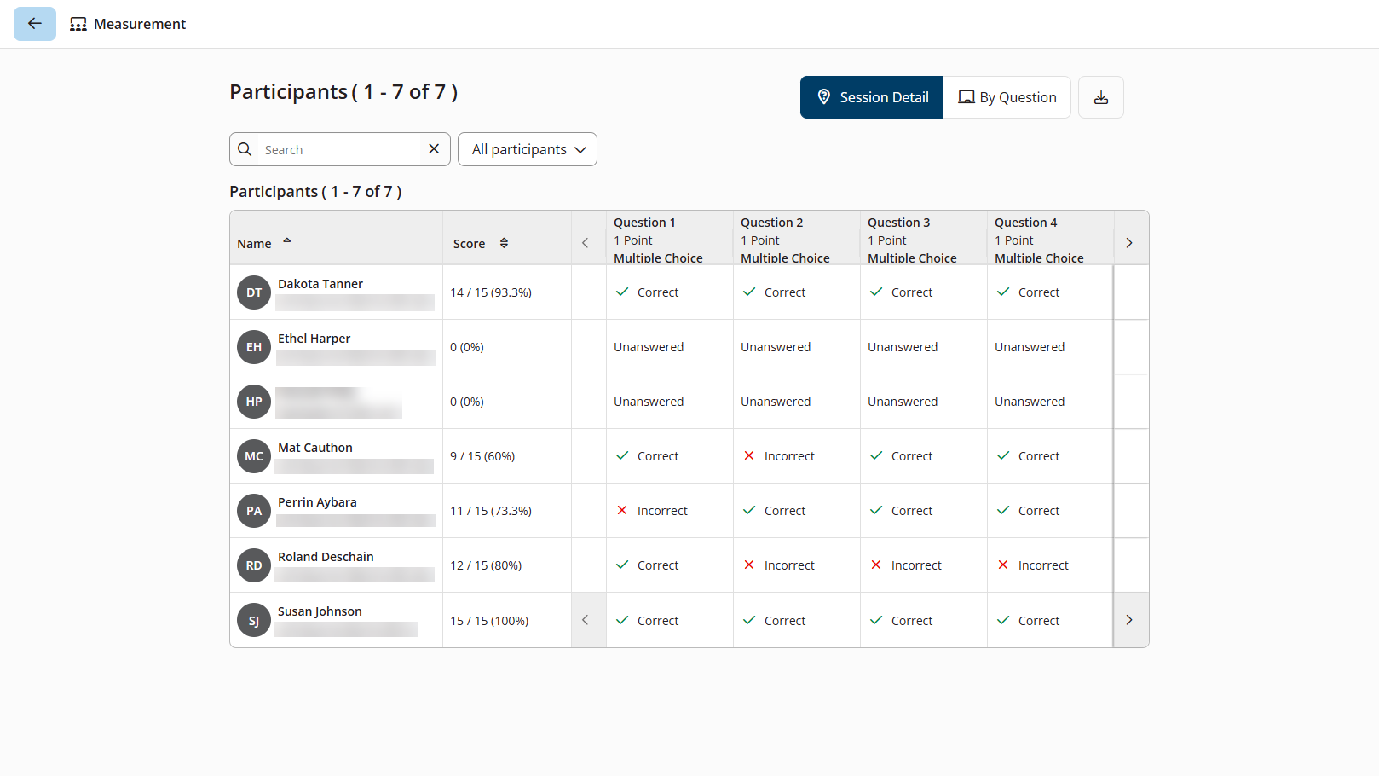
Task: Click bottom-left previous questions arrow
Action: tap(586, 620)
